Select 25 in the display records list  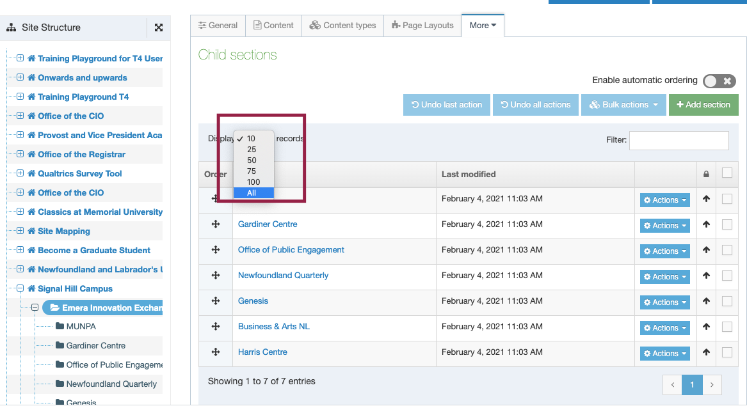[x=253, y=150]
